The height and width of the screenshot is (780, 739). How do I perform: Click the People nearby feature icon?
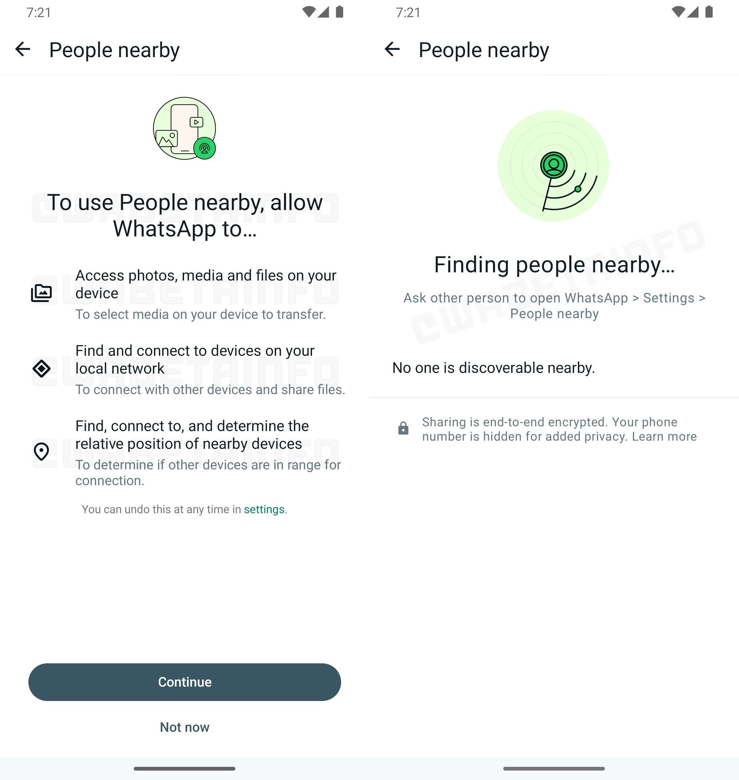[184, 129]
